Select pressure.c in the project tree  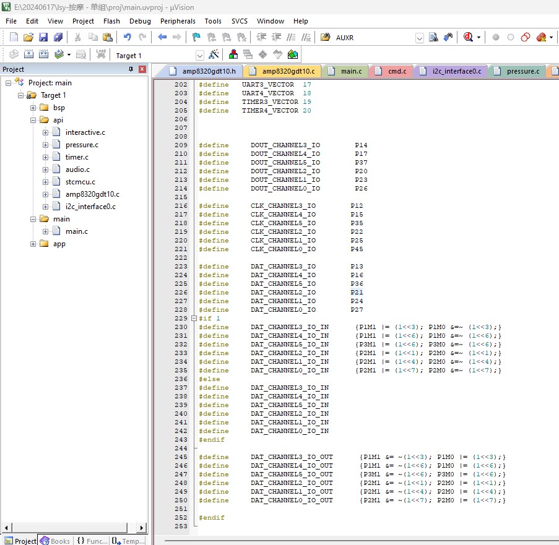(x=82, y=145)
